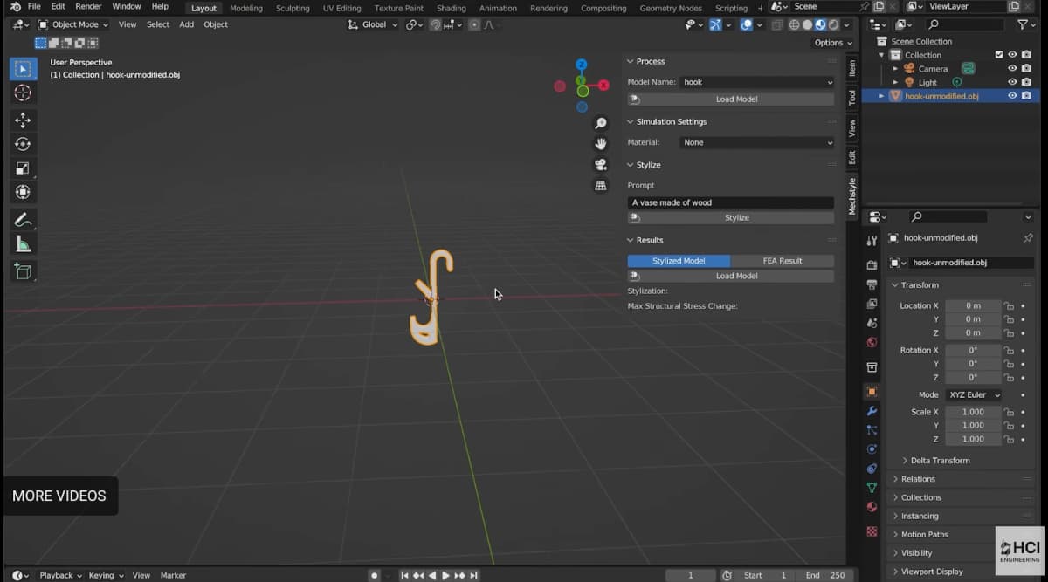Switch to the Shading workspace tab
Viewport: 1048px width, 582px height.
[x=451, y=8]
